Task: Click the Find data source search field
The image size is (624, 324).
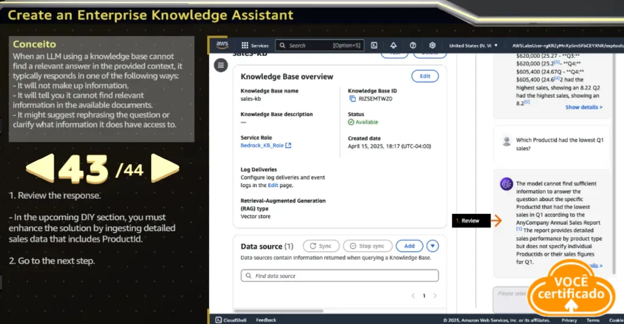Action: click(339, 275)
